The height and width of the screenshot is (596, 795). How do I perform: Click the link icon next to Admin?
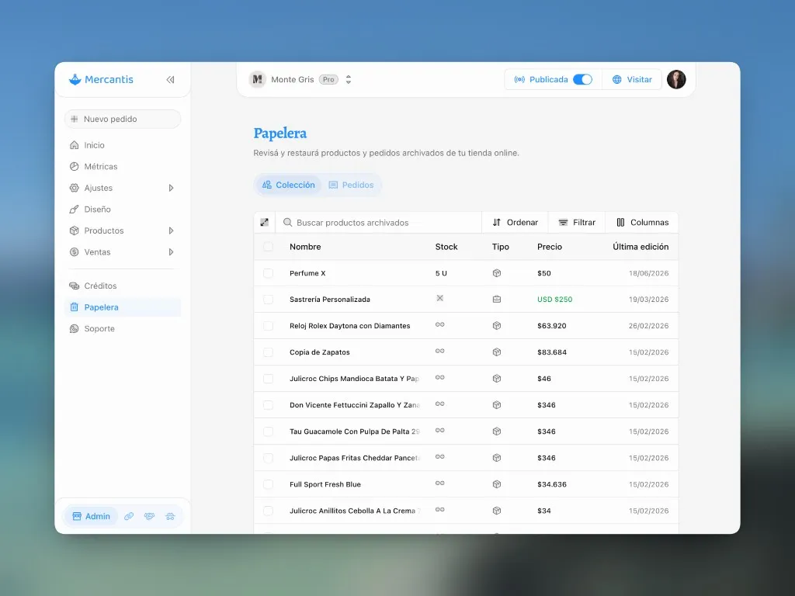129,516
